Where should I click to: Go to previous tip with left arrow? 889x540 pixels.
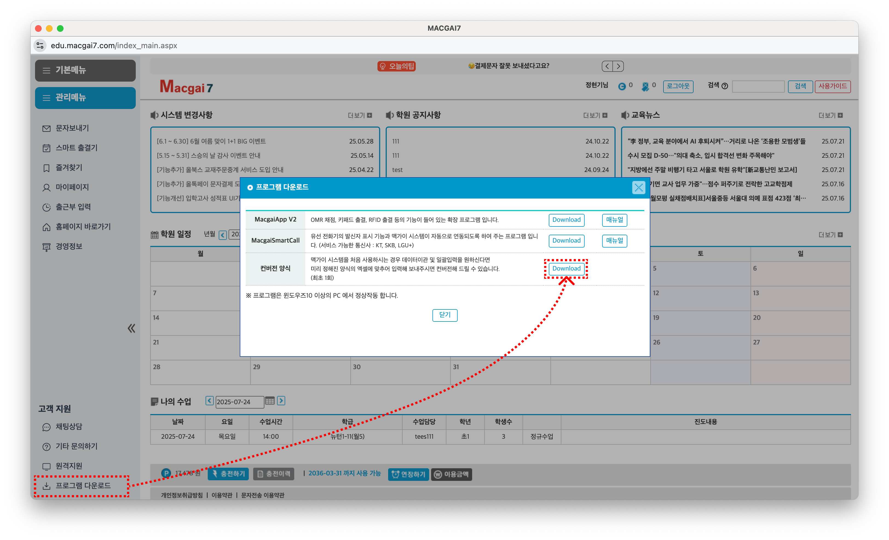[607, 66]
